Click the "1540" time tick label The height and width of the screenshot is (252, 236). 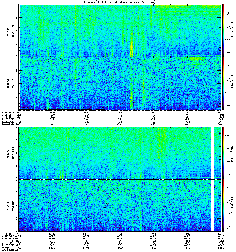[x=187, y=248]
